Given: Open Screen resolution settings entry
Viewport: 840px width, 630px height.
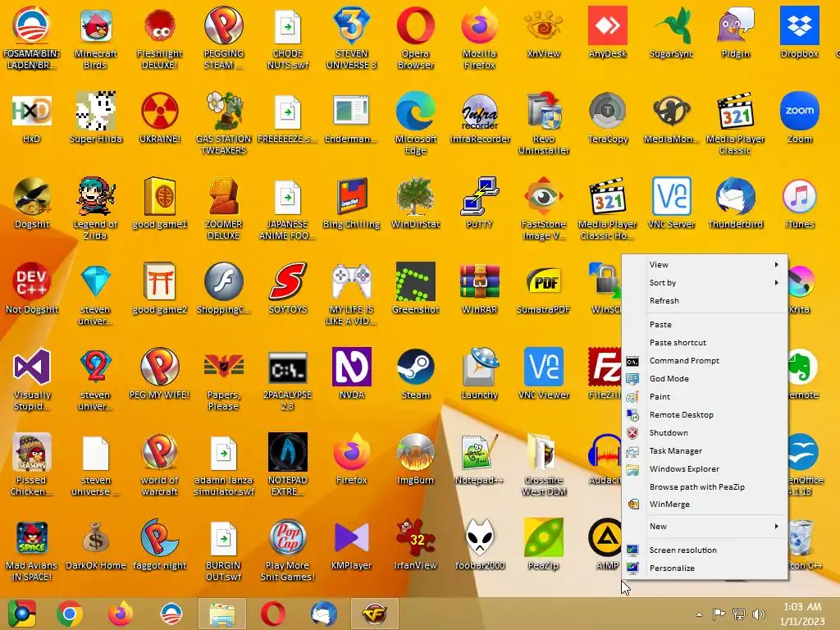Looking at the screenshot, I should tap(705, 550).
